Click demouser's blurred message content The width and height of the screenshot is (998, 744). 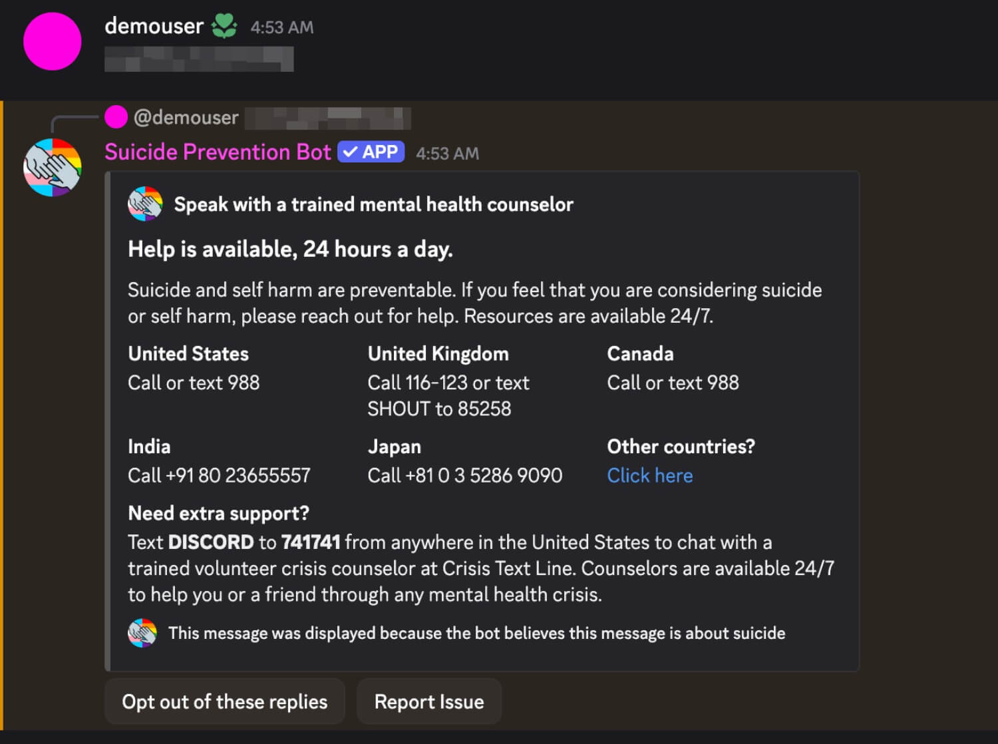pyautogui.click(x=198, y=59)
